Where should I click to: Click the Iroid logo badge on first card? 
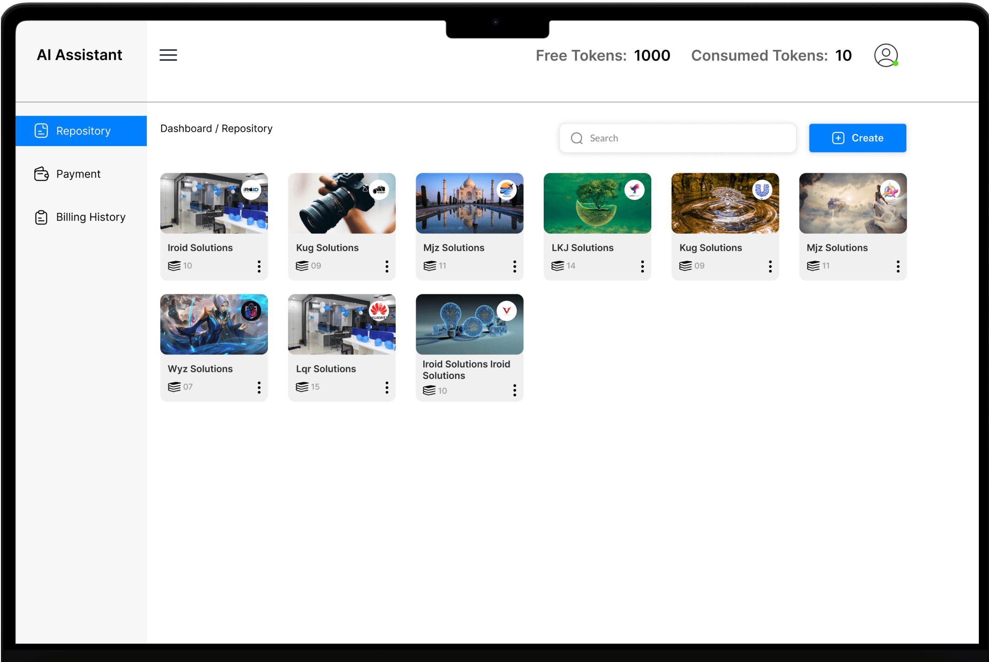[251, 190]
